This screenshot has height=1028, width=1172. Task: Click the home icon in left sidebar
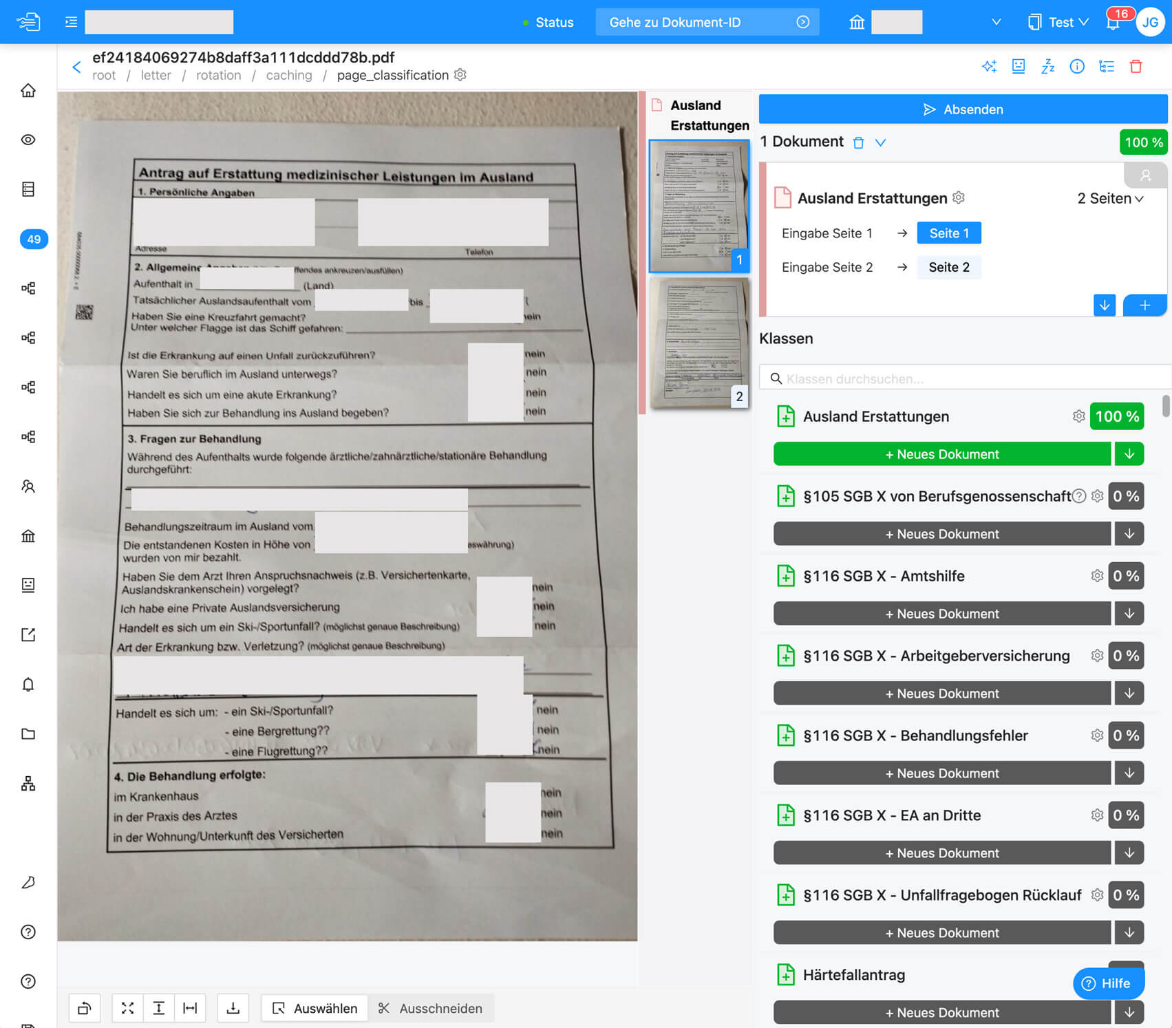pyautogui.click(x=28, y=90)
